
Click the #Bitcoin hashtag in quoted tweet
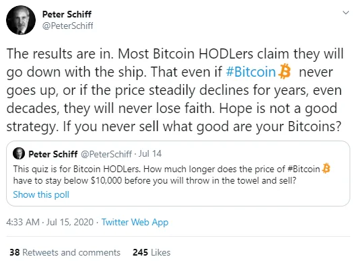pyautogui.click(x=304, y=169)
